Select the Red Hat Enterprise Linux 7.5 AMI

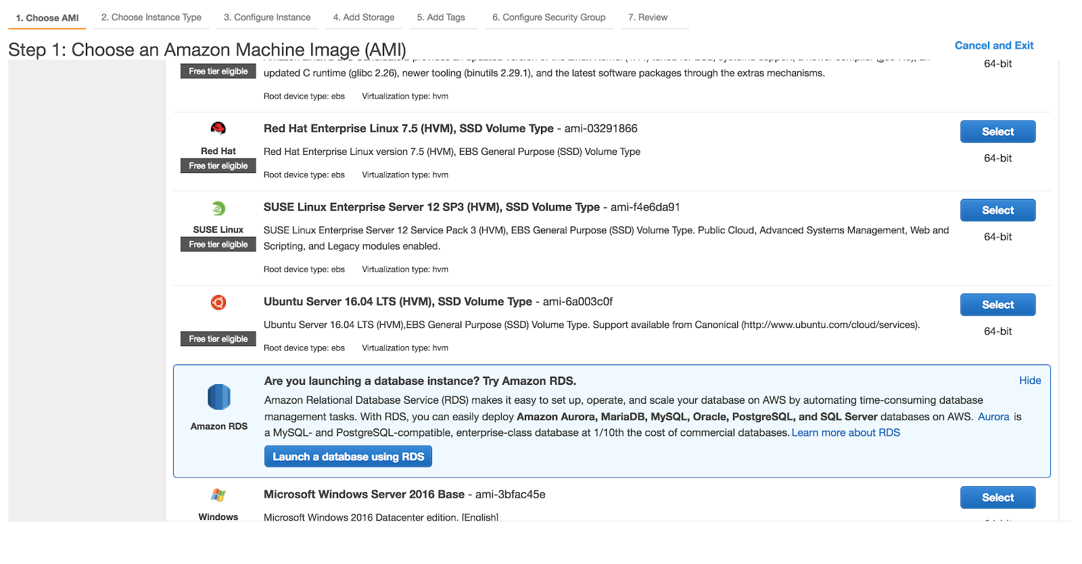coord(997,132)
